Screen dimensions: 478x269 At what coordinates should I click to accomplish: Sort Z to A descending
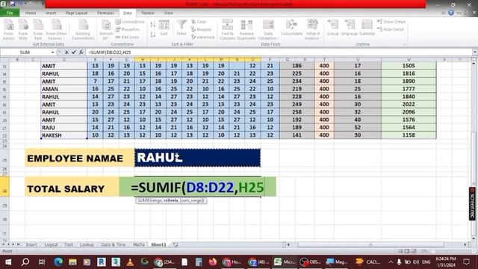tap(152, 34)
